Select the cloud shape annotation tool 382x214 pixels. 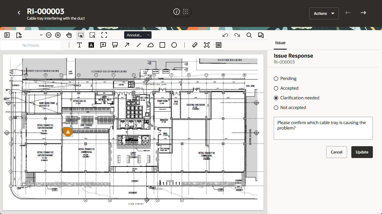150,45
